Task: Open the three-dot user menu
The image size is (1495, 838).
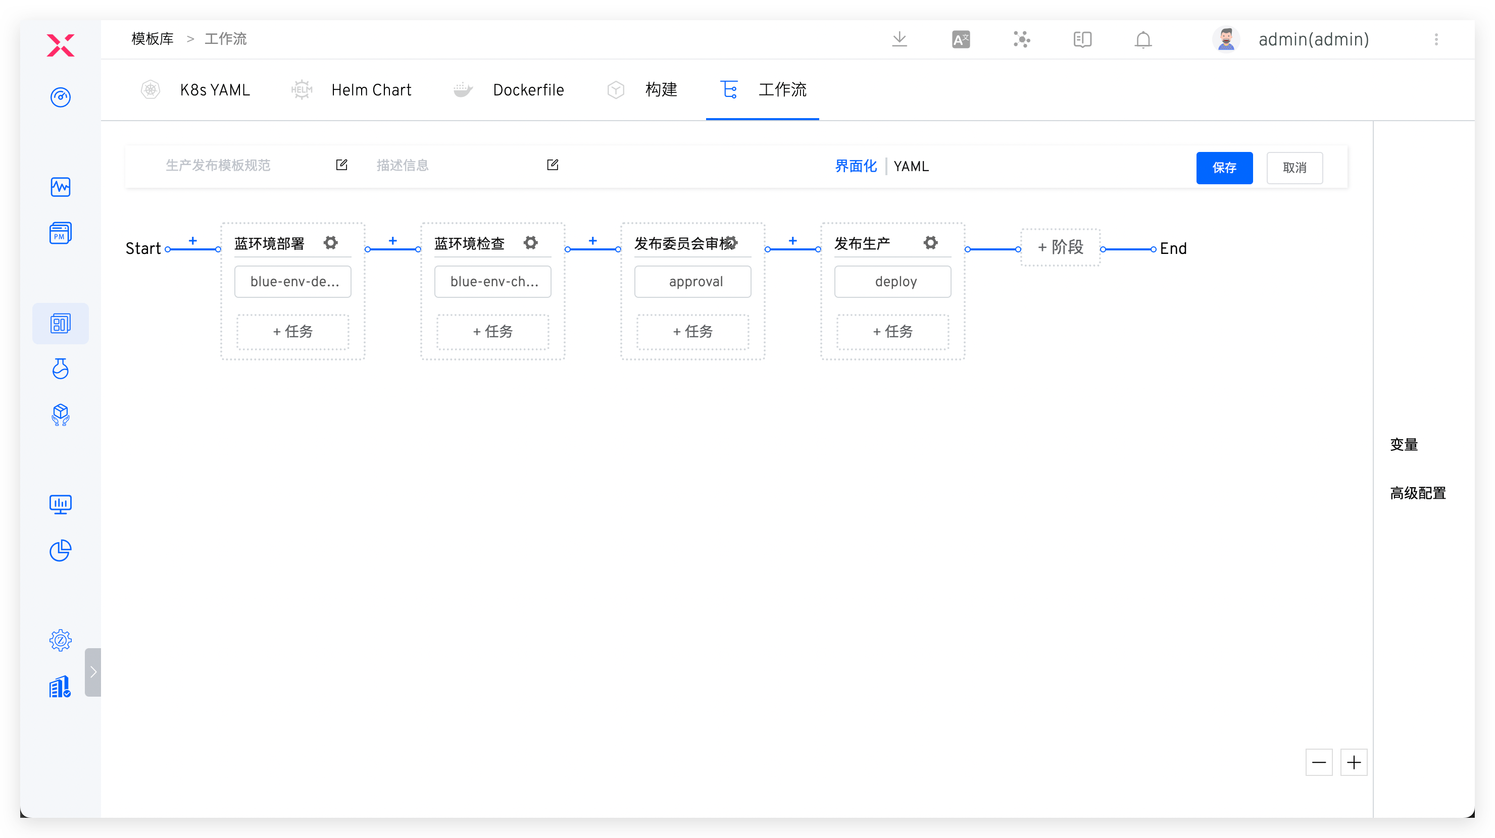Action: (x=1436, y=39)
